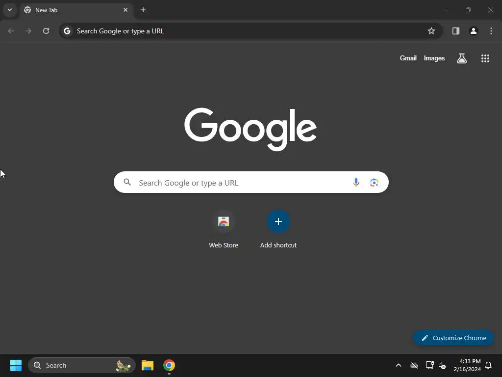This screenshot has height=377, width=502.
Task: Click the OneDrive cloud tray icon
Action: [414, 365]
